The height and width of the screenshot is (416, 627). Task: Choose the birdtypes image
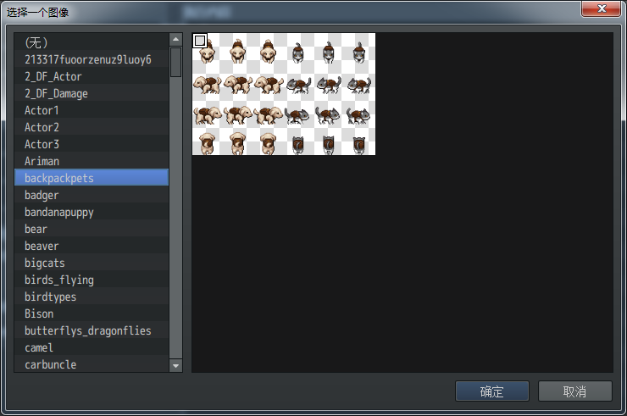(92, 297)
